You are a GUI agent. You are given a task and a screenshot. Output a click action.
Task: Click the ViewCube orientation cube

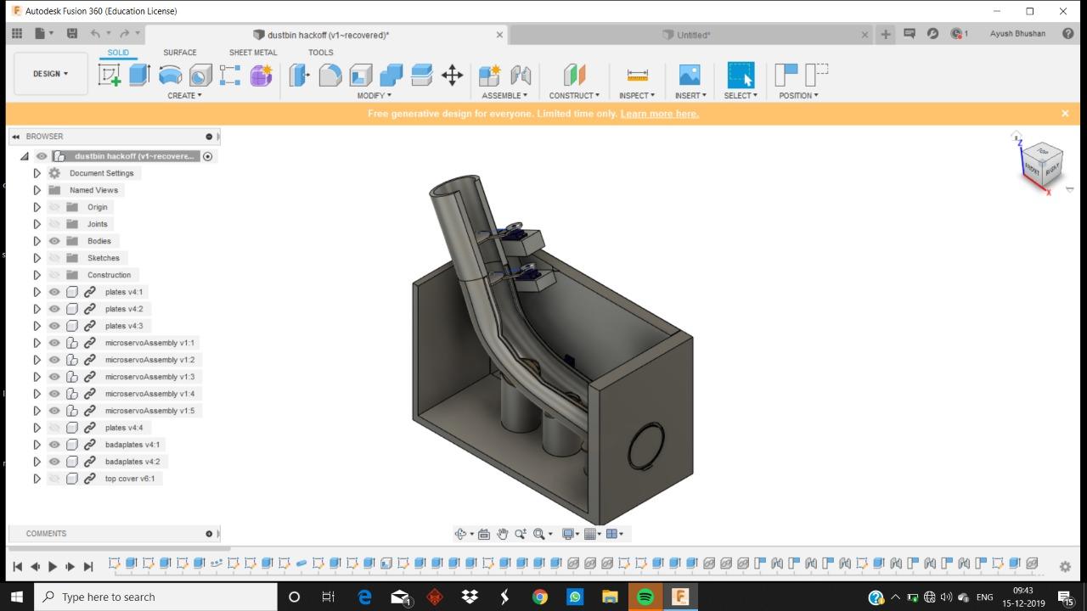tap(1041, 164)
